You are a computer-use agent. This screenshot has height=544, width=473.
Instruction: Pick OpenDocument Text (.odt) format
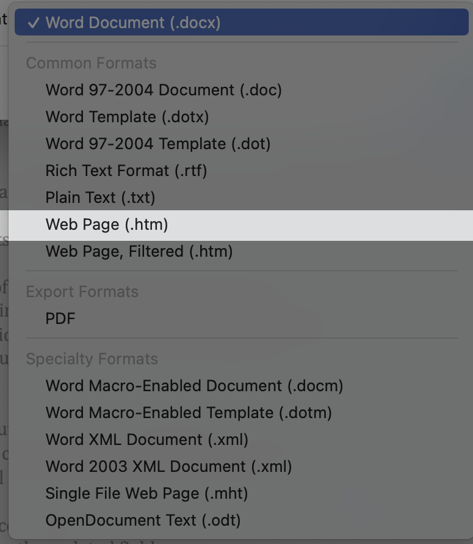(242, 520)
